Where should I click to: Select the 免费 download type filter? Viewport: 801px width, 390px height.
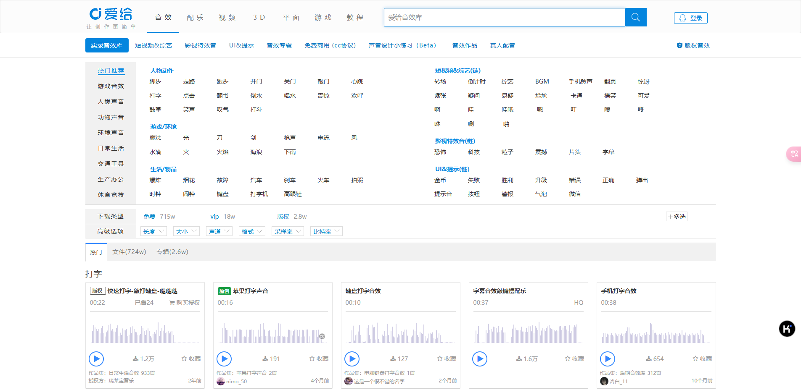coord(149,217)
